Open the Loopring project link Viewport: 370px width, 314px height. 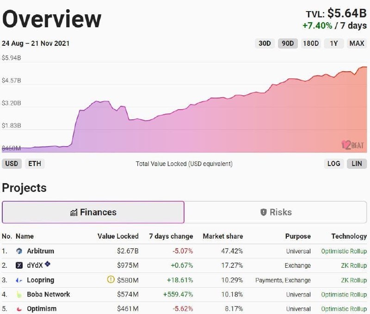(x=40, y=280)
